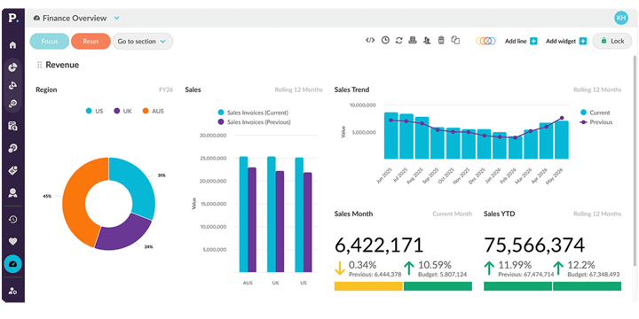Open the history clock sidebar icon
This screenshot has width=639, height=319.
(x=12, y=220)
